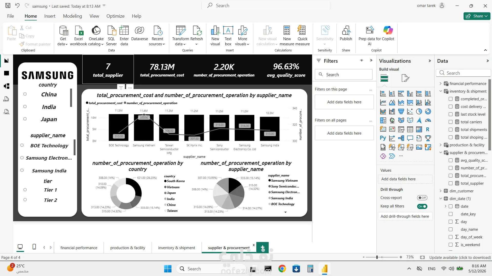Open Transform data
Image resolution: width=492 pixels, height=276 pixels.
coord(180,36)
